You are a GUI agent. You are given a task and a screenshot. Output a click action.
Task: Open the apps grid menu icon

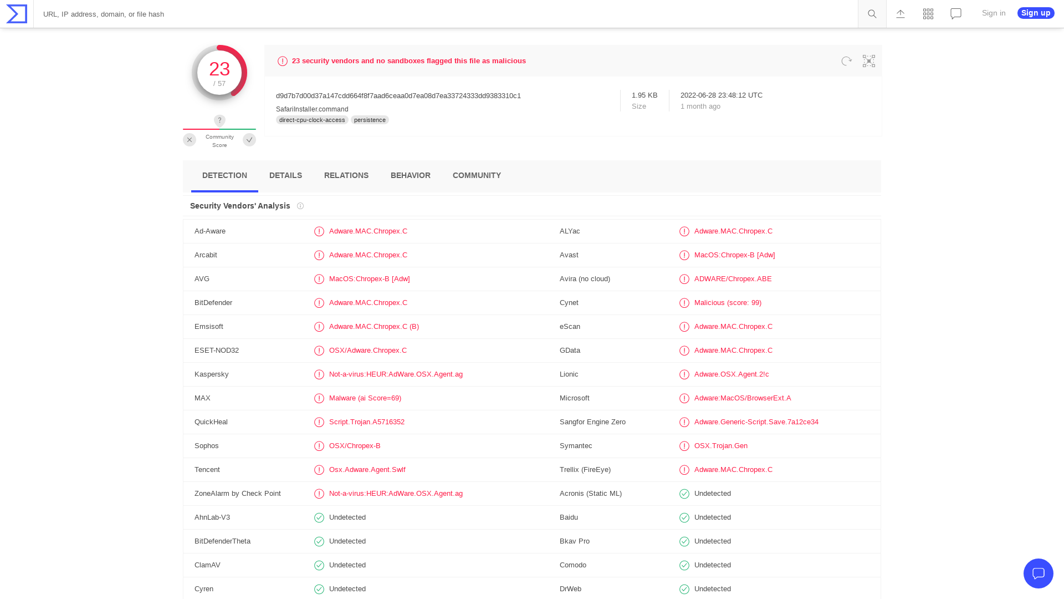click(x=928, y=14)
